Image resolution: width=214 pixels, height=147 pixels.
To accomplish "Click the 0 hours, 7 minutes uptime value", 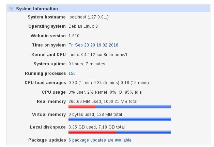I will point(87,64).
